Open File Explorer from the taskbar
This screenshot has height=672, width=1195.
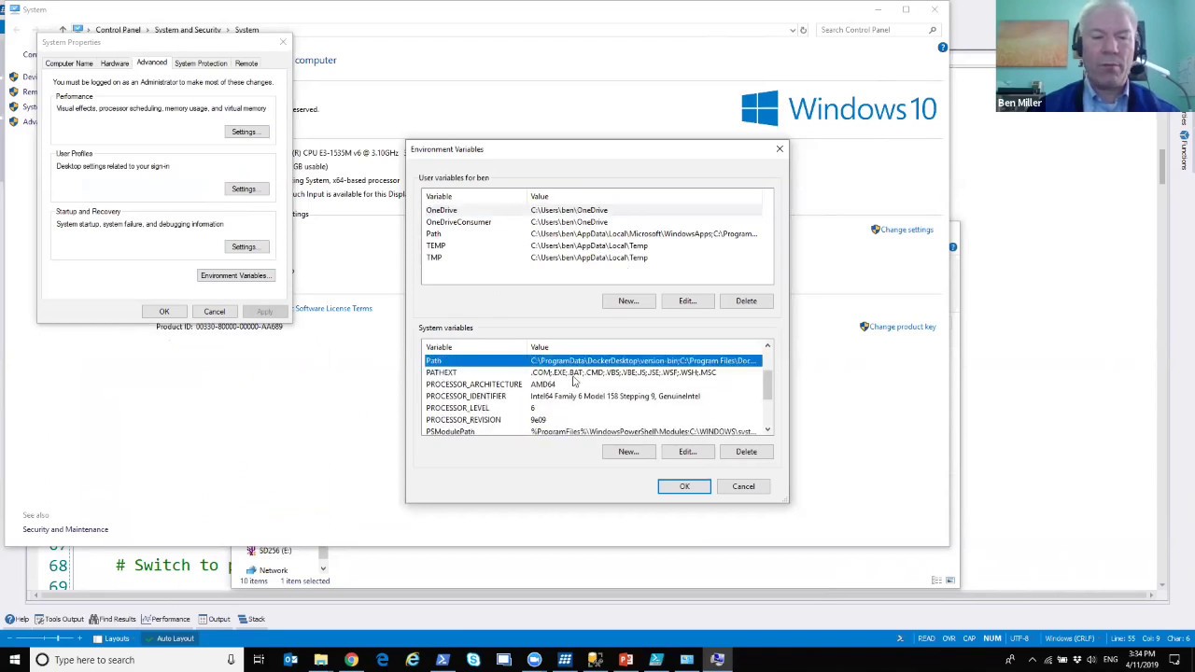(320, 660)
